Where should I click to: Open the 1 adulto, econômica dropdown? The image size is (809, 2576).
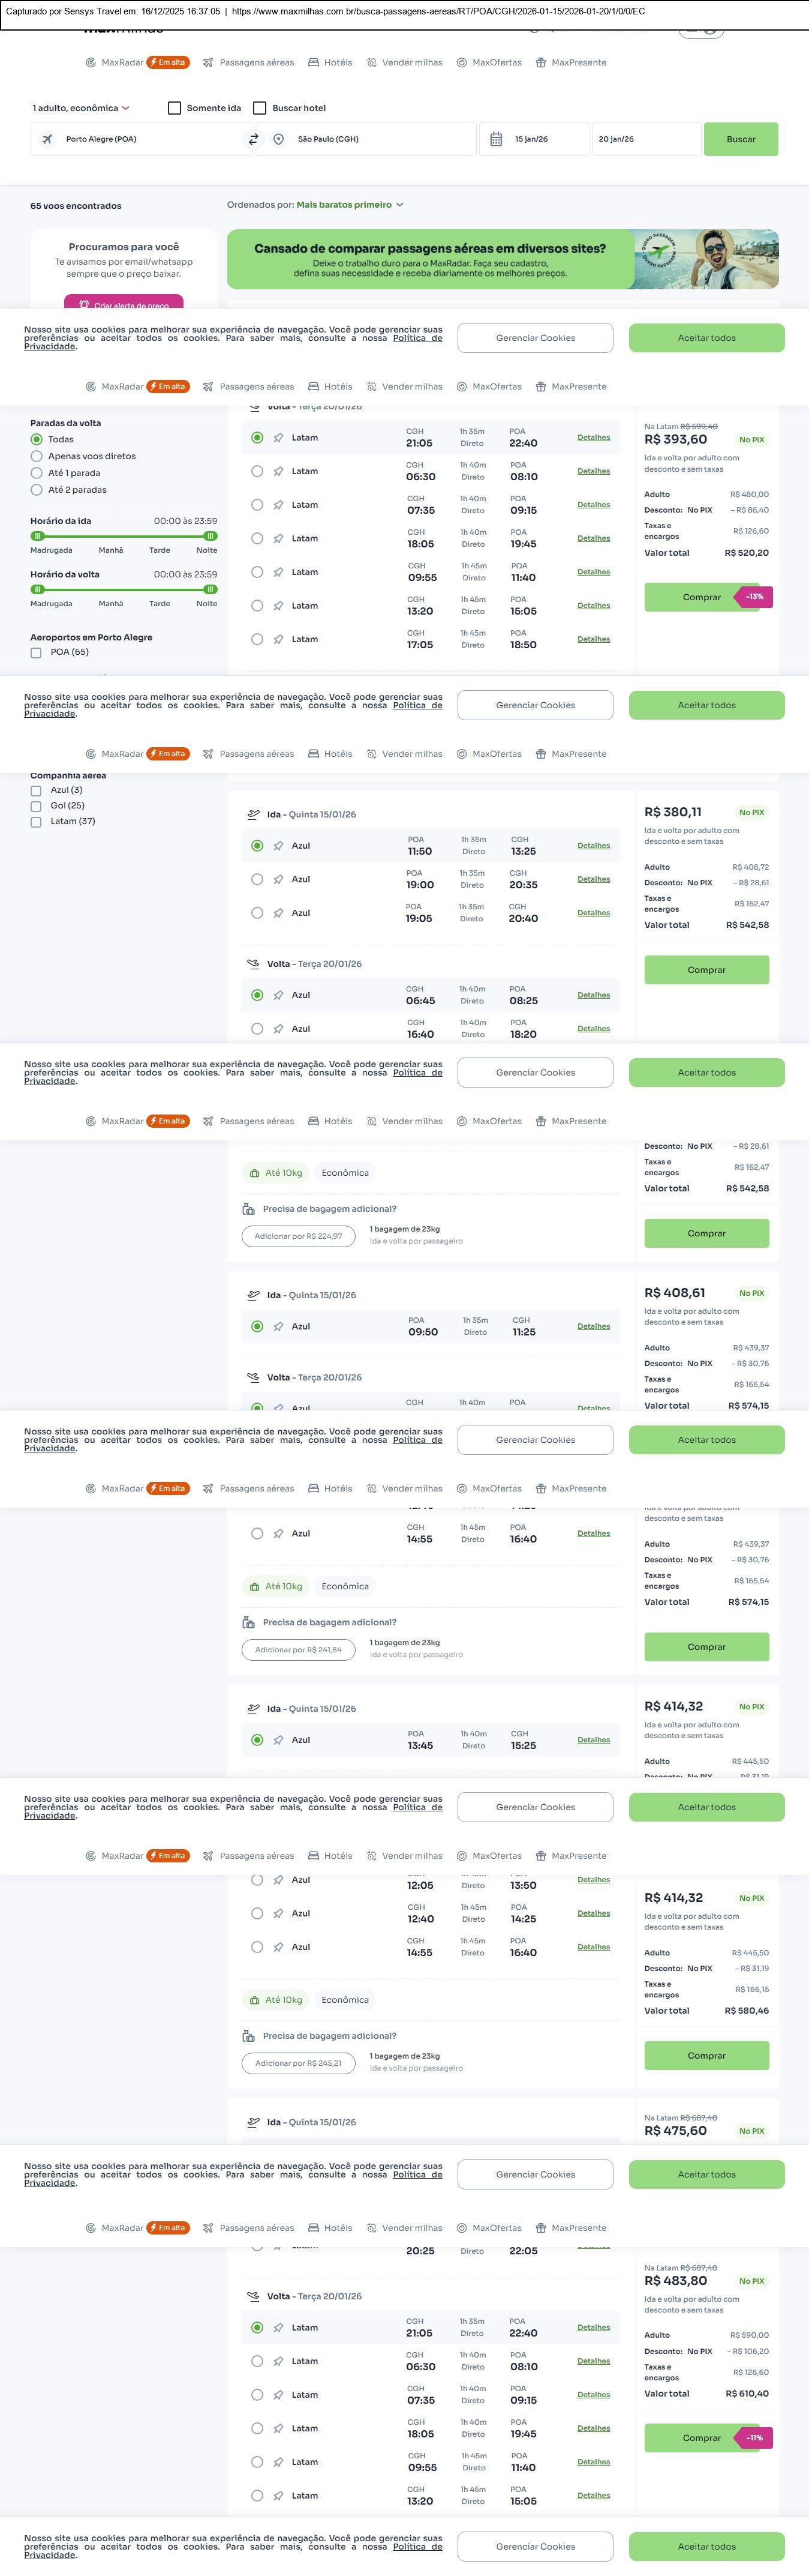point(81,108)
